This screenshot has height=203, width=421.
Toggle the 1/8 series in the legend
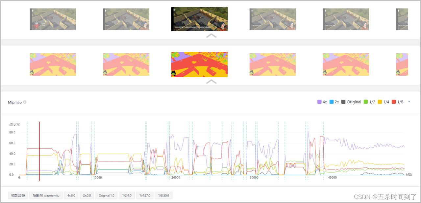(x=398, y=102)
